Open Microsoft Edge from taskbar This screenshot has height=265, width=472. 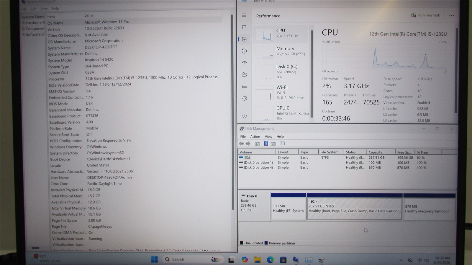[270, 260]
